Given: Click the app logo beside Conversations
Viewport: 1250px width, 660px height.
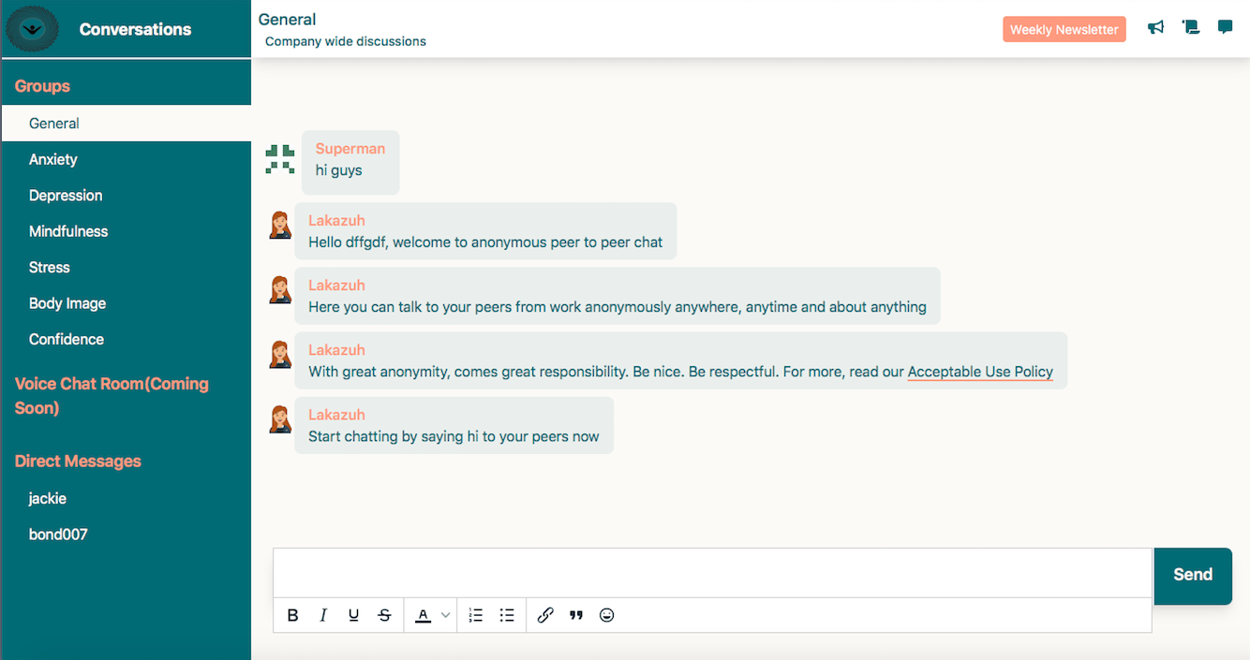Looking at the screenshot, I should pos(33,29).
